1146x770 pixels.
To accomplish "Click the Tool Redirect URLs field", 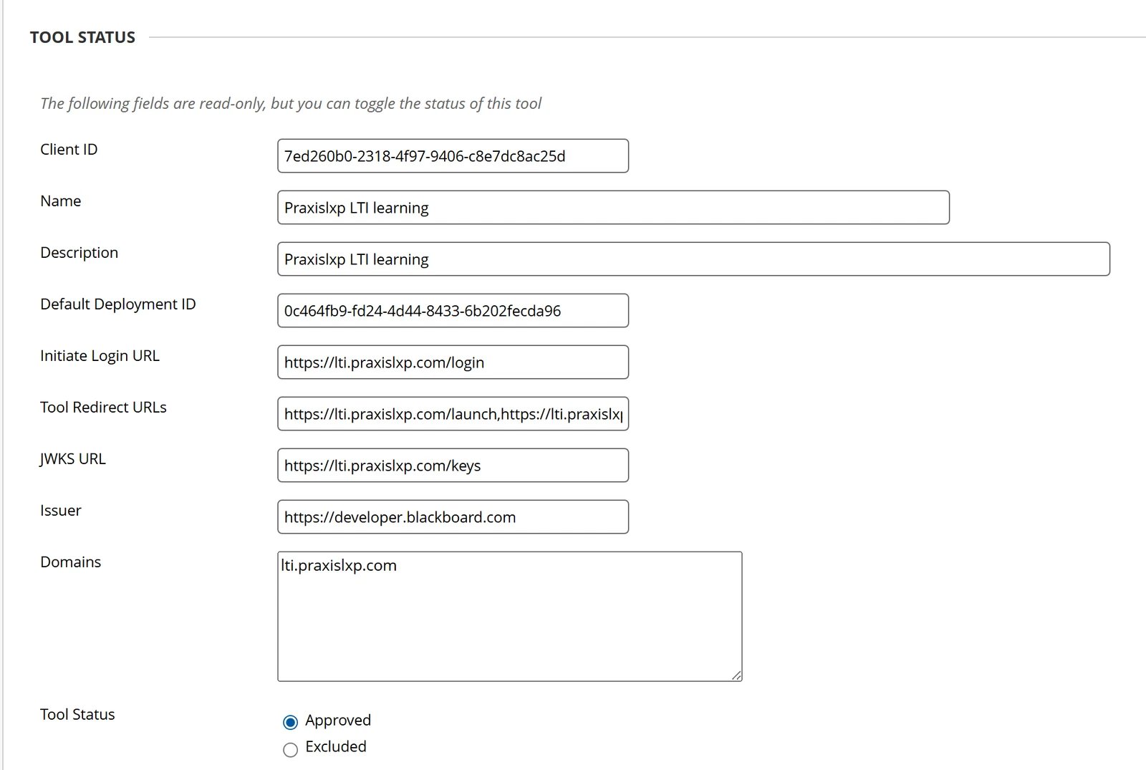I will click(x=453, y=413).
